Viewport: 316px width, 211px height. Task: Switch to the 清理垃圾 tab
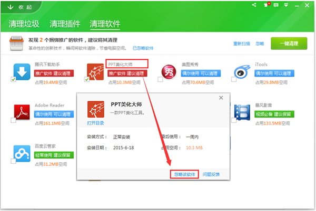click(x=24, y=24)
